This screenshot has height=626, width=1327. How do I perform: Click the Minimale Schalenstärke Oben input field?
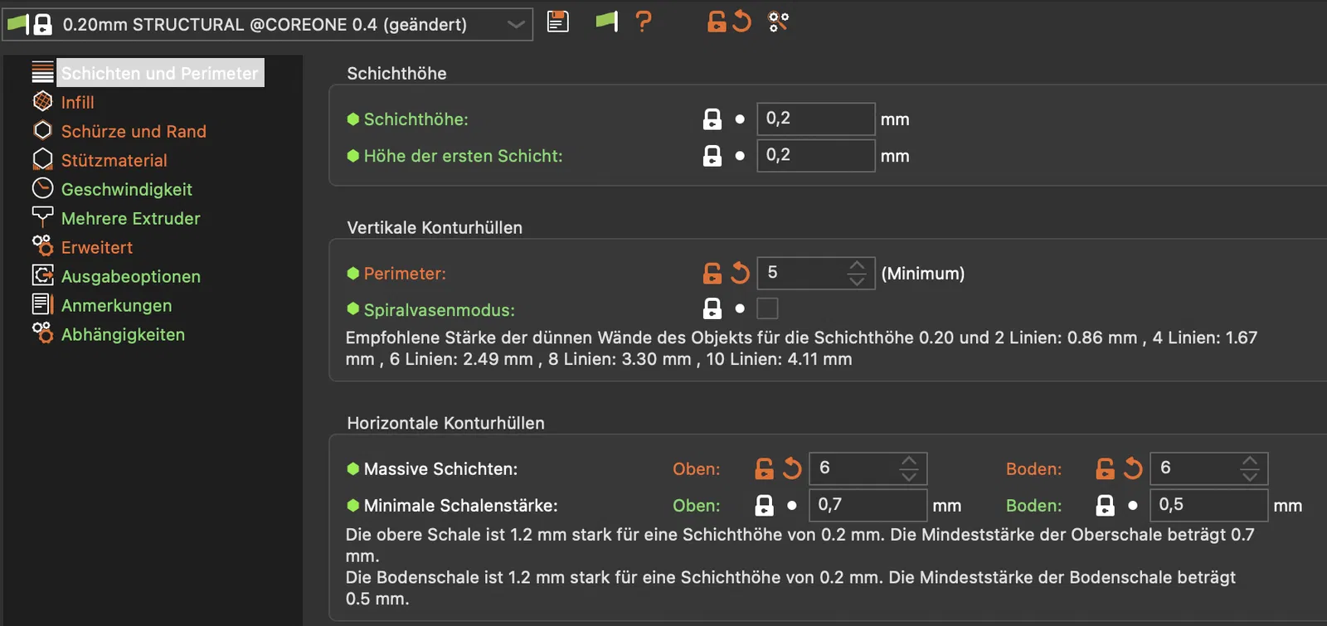pos(868,505)
